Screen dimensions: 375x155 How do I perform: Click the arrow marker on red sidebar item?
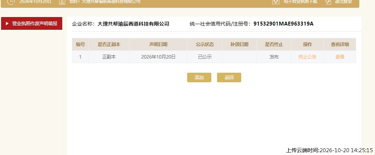(x=7, y=24)
